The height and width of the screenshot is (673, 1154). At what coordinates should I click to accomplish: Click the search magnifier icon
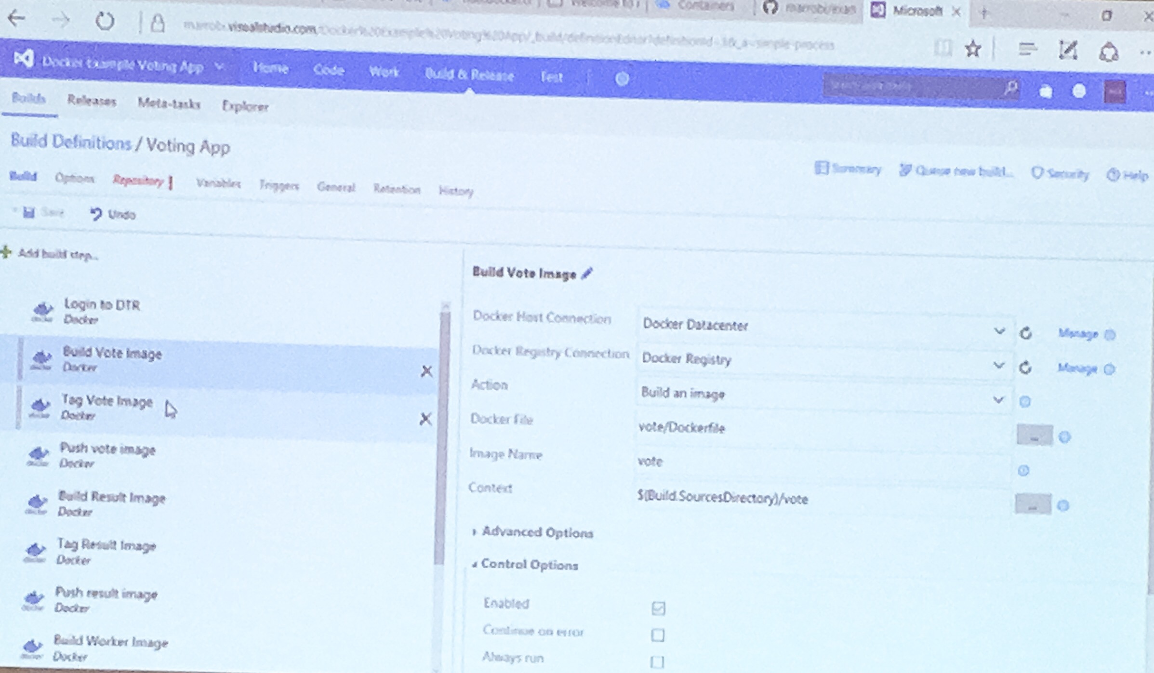tap(1010, 88)
